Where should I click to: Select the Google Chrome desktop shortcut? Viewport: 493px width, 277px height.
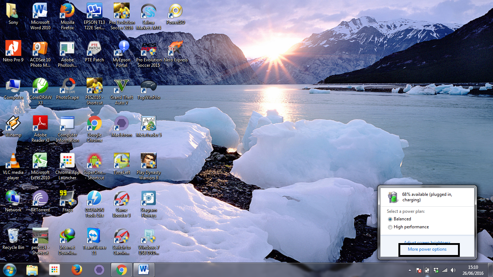pyautogui.click(x=95, y=129)
